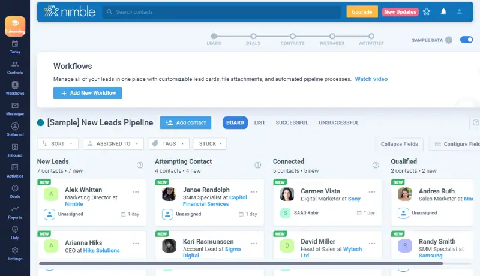This screenshot has width=480, height=276.
Task: Open more options for Carmen Vista card
Action: pos(372,192)
